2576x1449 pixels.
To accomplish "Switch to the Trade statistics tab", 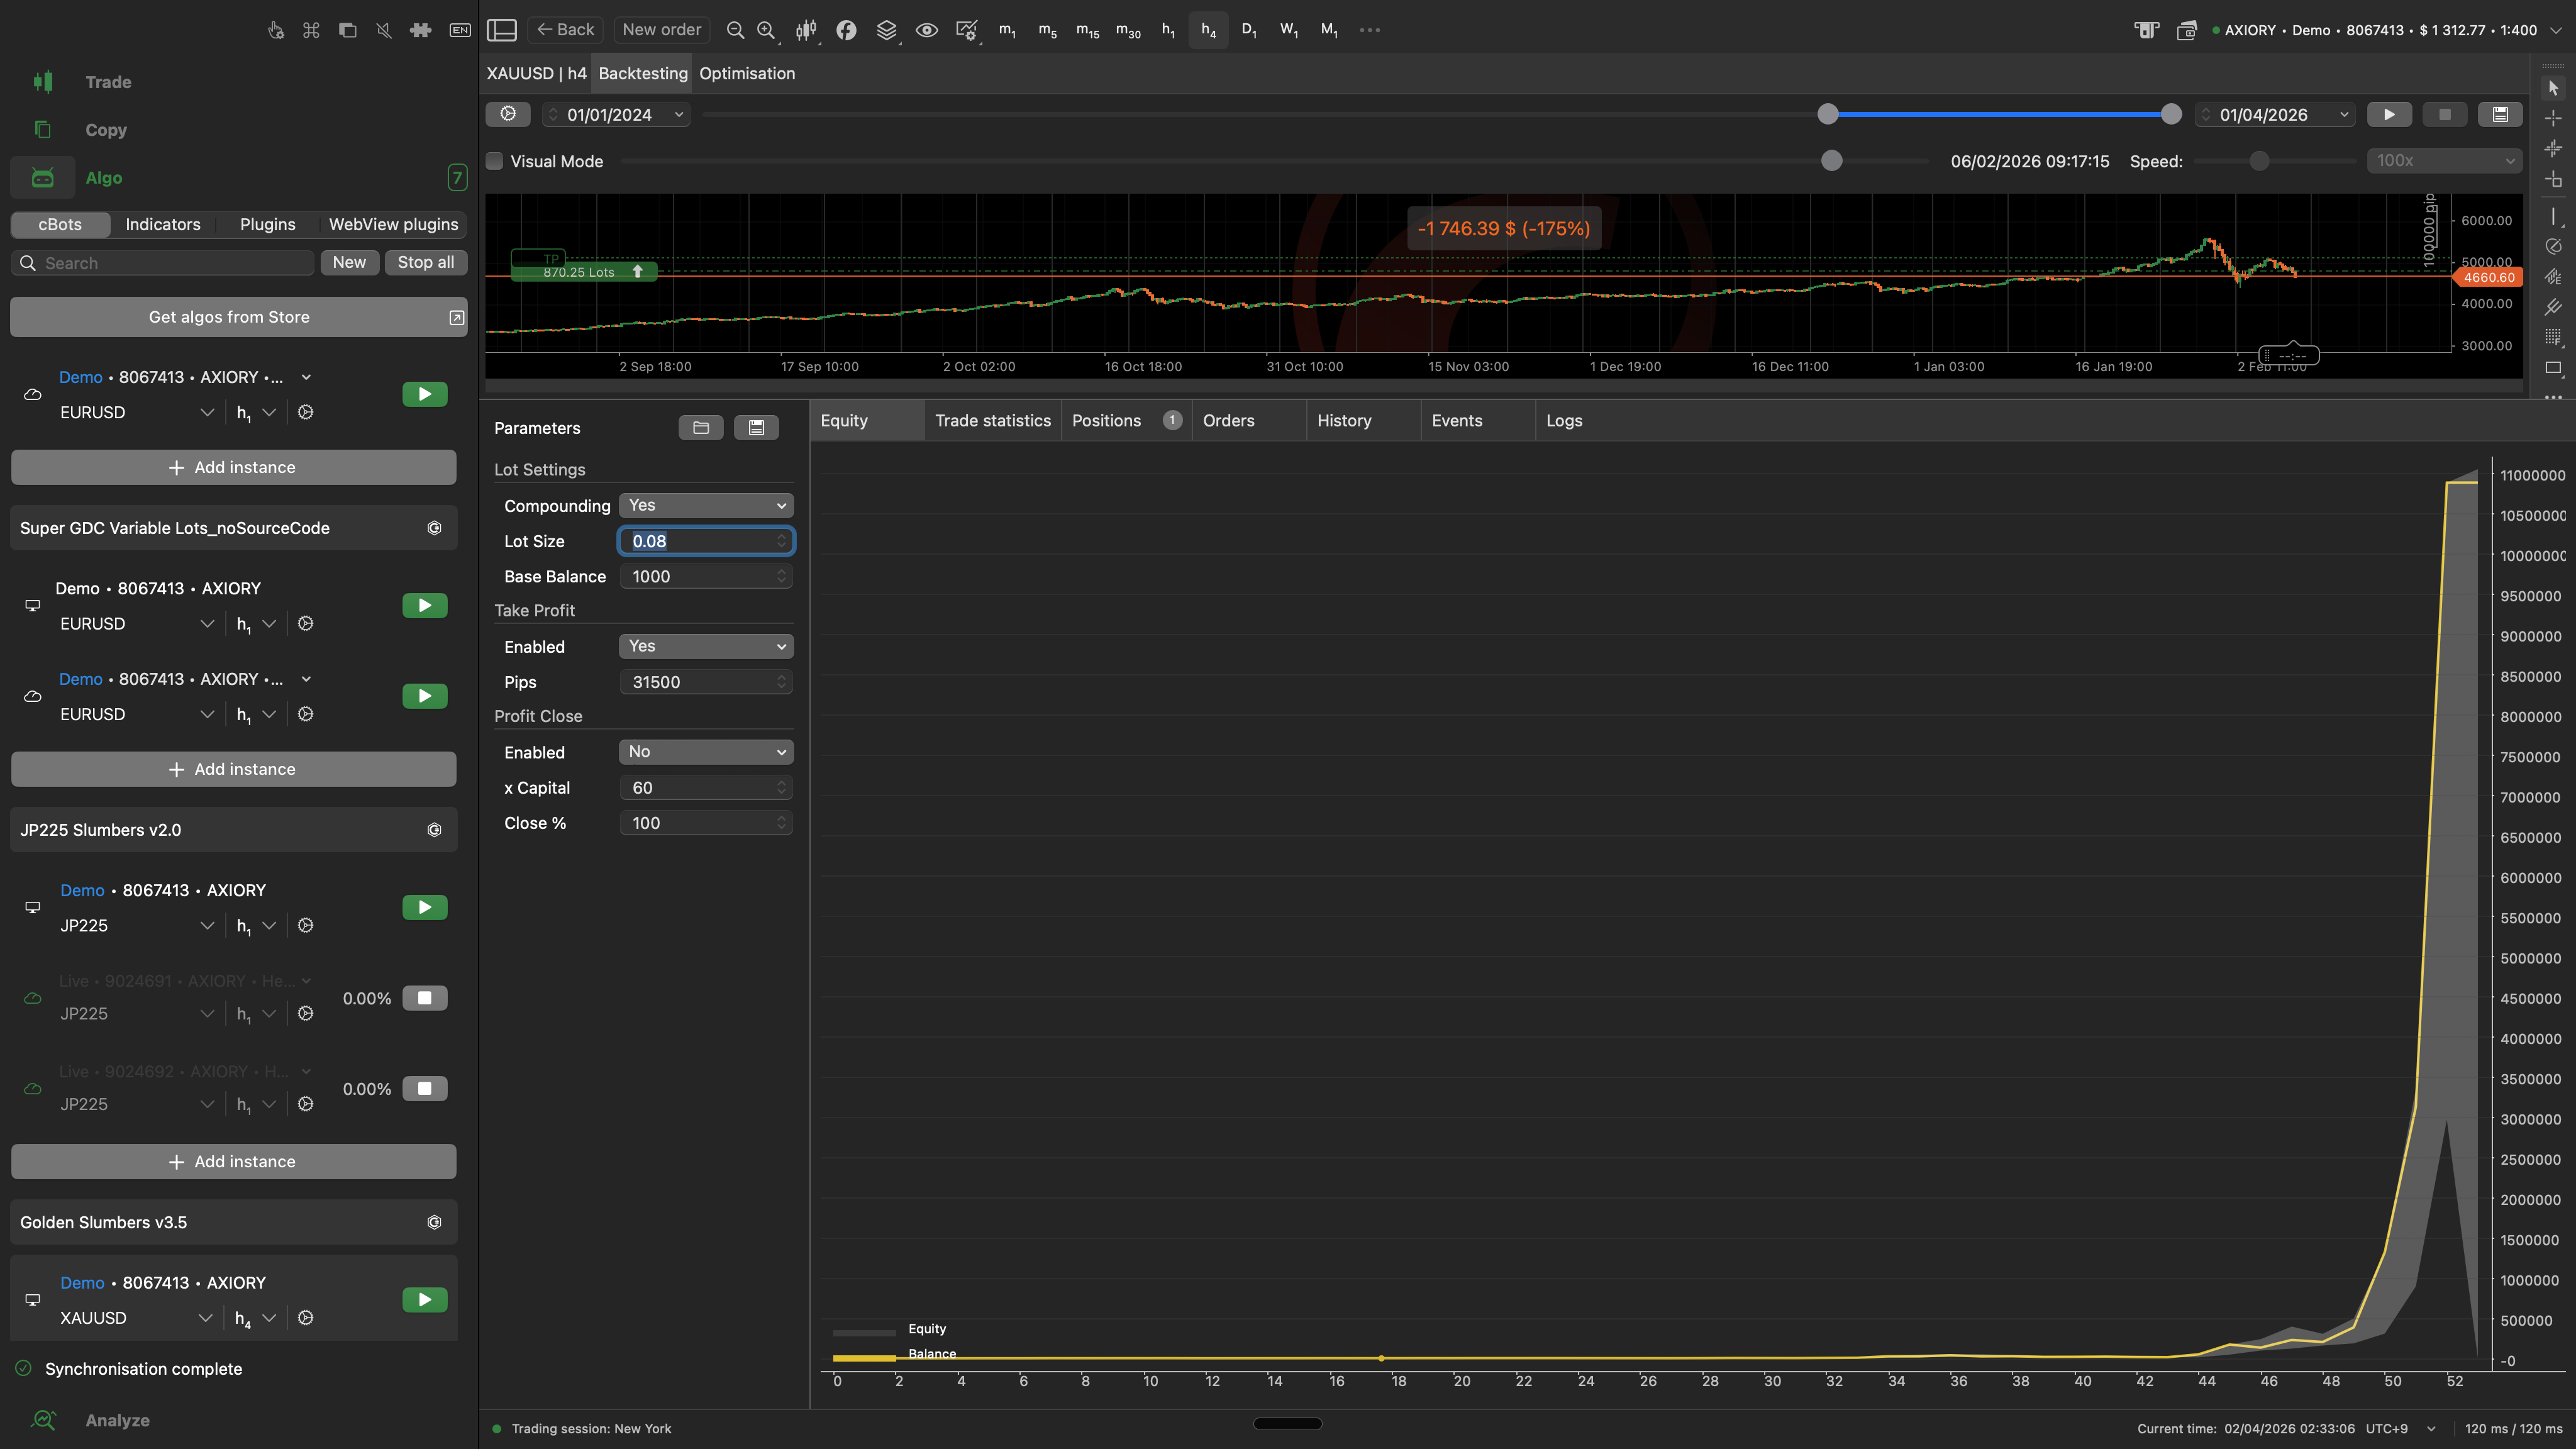I will pyautogui.click(x=992, y=421).
